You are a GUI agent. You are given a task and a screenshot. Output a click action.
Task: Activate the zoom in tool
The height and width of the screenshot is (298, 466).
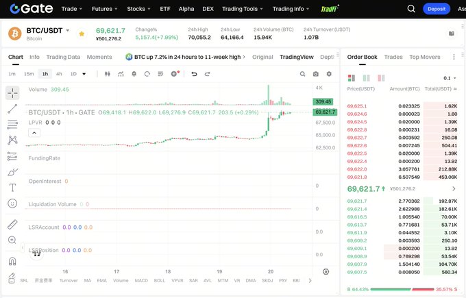[12, 240]
